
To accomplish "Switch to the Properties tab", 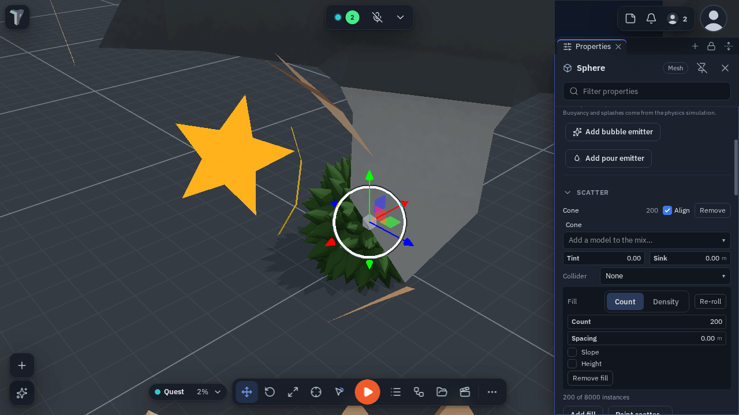I will 592,47.
